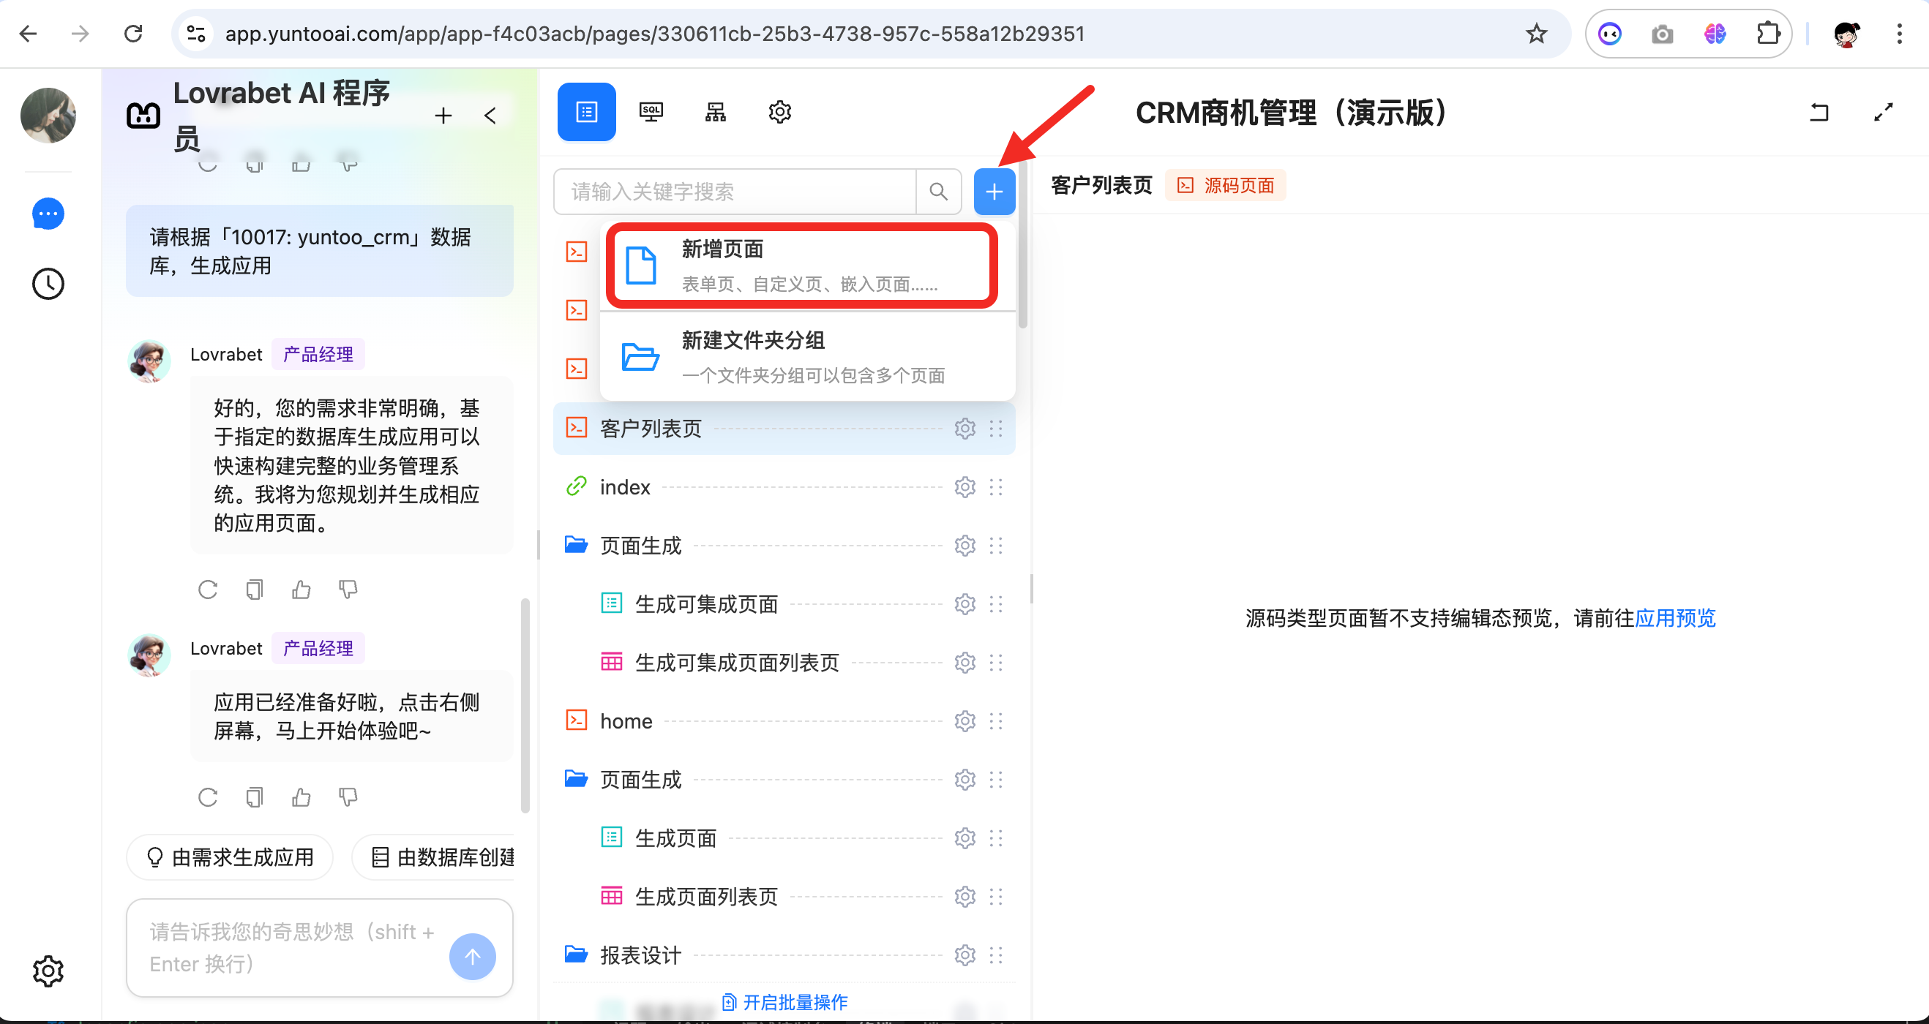Click the keyword search input field
The image size is (1929, 1024).
point(734,192)
